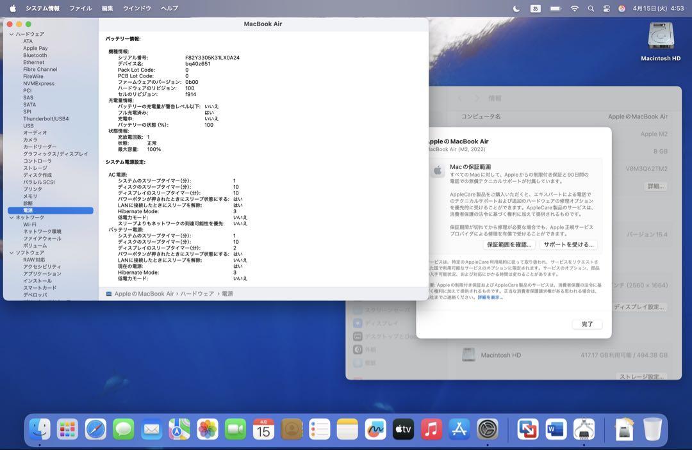This screenshot has height=450, width=692.
Task: Open the システム情報 menu
Action: 42,8
